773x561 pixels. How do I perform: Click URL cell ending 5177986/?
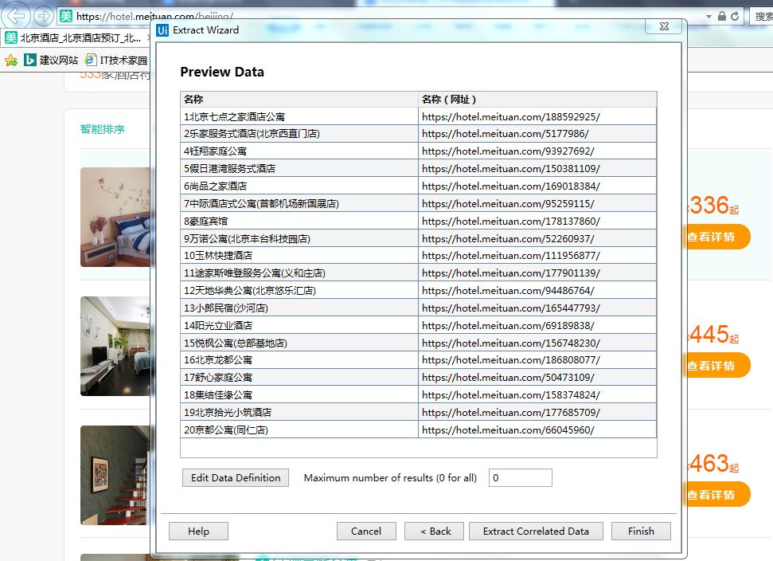(537, 134)
